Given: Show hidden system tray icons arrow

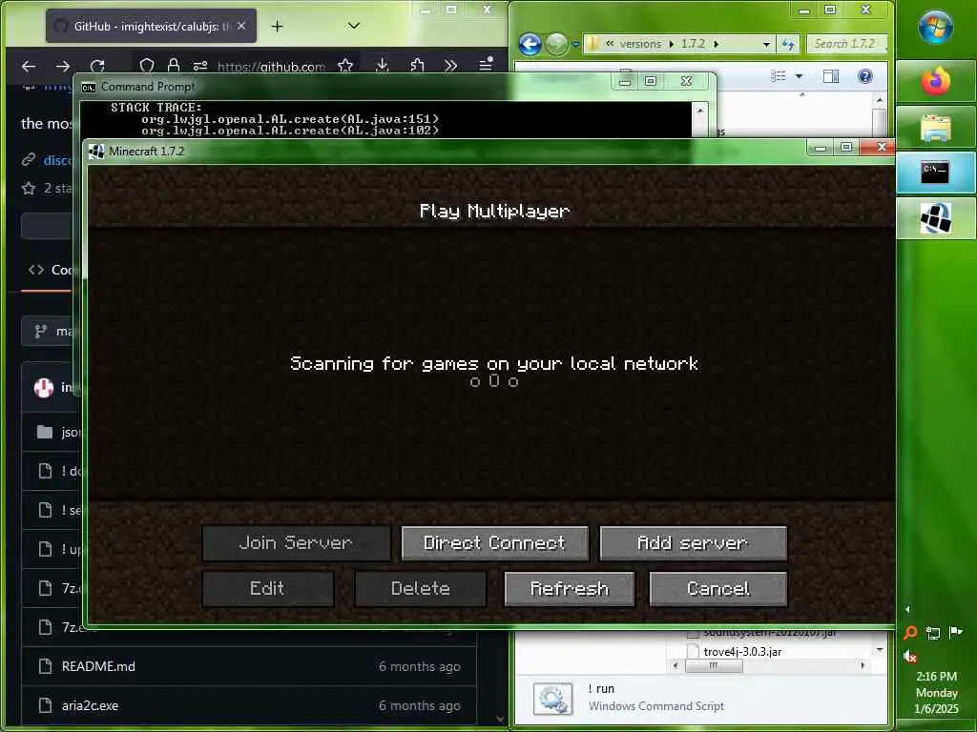Looking at the screenshot, I should pyautogui.click(x=907, y=609).
